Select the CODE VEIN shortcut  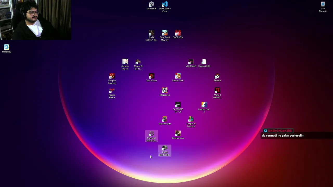pyautogui.click(x=178, y=34)
